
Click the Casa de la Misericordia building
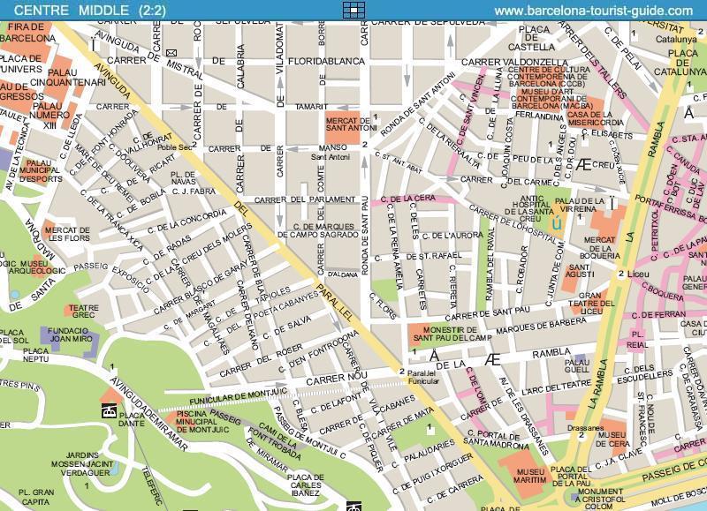tap(589, 116)
